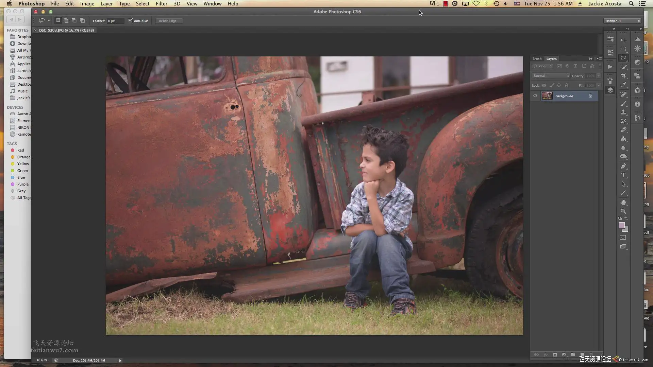Image resolution: width=653 pixels, height=367 pixels.
Task: Click the Refine Edge button
Action: coord(169,21)
